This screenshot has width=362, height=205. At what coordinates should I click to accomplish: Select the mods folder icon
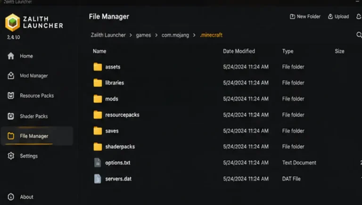pyautogui.click(x=98, y=99)
